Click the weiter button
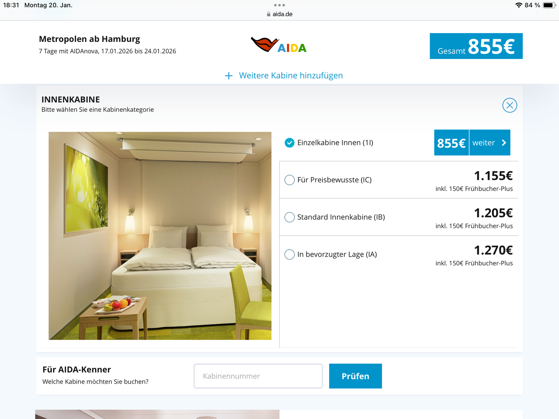Screen dimensions: 559x419 [x=489, y=142]
